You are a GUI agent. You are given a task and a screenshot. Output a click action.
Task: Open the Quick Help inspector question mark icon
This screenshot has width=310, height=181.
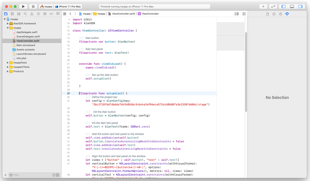(x=280, y=13)
